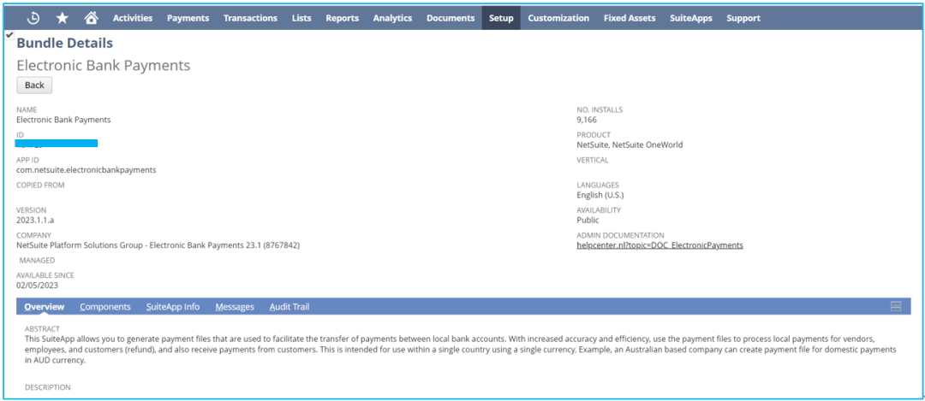Switch to the Audit Trail tab
This screenshot has width=925, height=401.
[289, 307]
